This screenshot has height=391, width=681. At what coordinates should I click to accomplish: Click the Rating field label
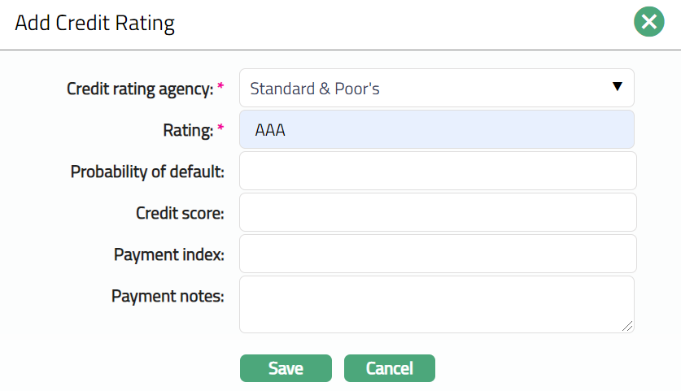190,130
